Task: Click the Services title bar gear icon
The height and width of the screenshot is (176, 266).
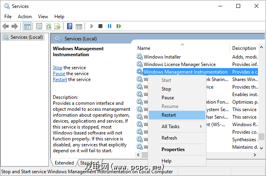Action: pos(7,6)
